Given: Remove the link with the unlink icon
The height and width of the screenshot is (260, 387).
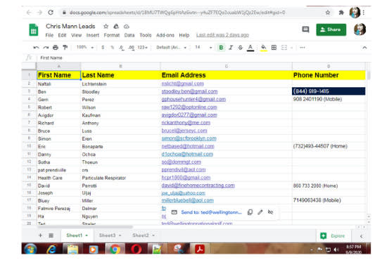Looking at the screenshot, I should [270, 212].
